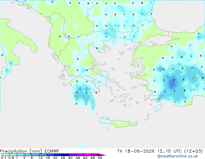Click the legend label '25'
Image resolution: width=205 pixels, height=159 pixels.
(x=63, y=158)
